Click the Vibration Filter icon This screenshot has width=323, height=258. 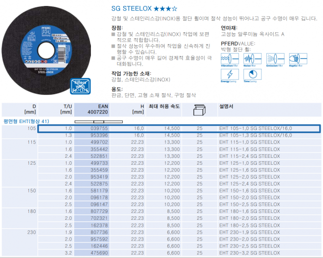click(229, 58)
